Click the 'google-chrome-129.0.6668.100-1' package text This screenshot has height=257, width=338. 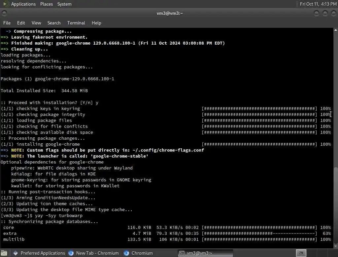[75, 79]
